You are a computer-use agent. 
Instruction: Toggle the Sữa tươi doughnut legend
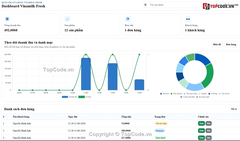tap(164, 94)
